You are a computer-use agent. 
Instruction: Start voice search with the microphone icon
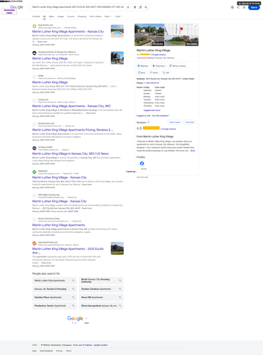[134, 7]
